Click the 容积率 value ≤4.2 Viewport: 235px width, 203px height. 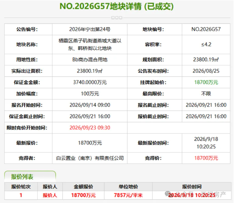[206, 44]
